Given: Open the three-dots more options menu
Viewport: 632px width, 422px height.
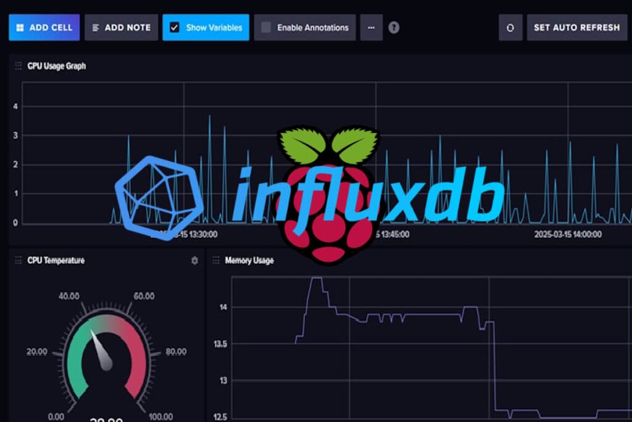Looking at the screenshot, I should tap(371, 28).
